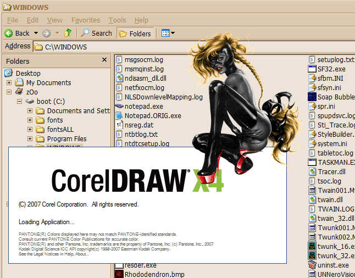Open the Back history dropdown arrow
The width and height of the screenshot is (355, 278).
[36, 33]
